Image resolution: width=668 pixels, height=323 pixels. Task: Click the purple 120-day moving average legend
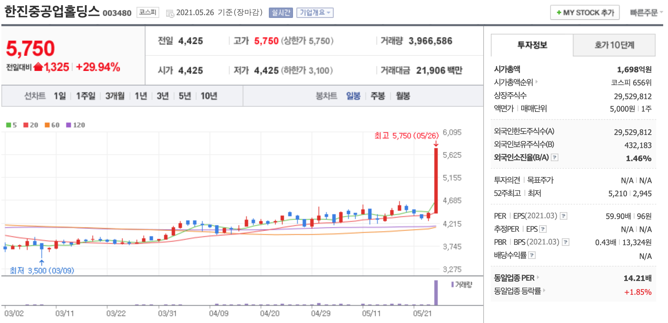coord(75,125)
